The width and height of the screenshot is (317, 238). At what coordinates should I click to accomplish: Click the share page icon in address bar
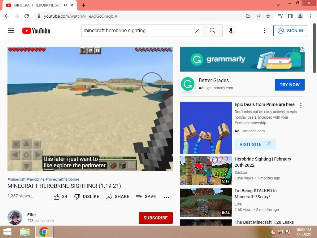pos(258,16)
